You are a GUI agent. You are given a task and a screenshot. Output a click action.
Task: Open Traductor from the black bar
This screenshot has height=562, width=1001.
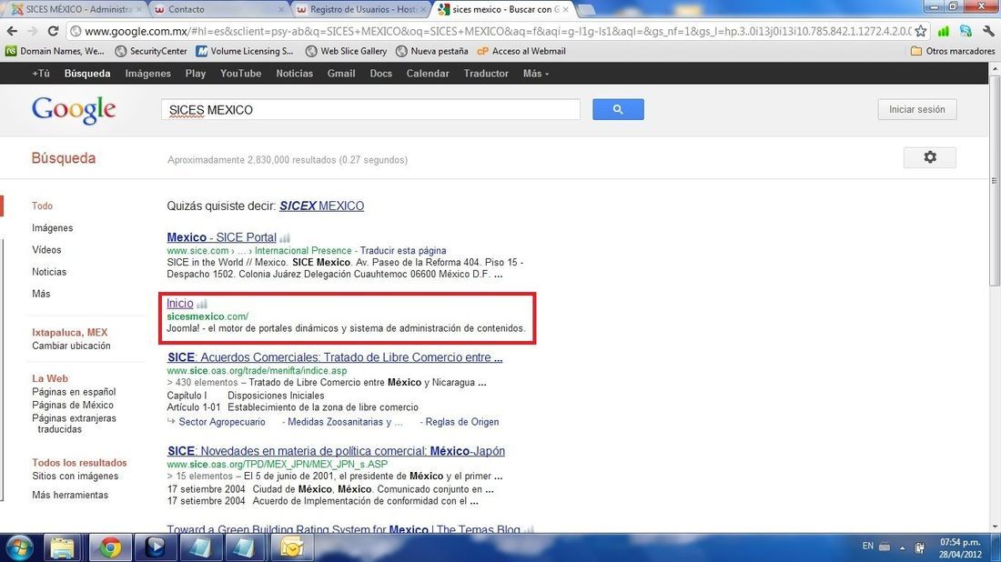click(486, 74)
